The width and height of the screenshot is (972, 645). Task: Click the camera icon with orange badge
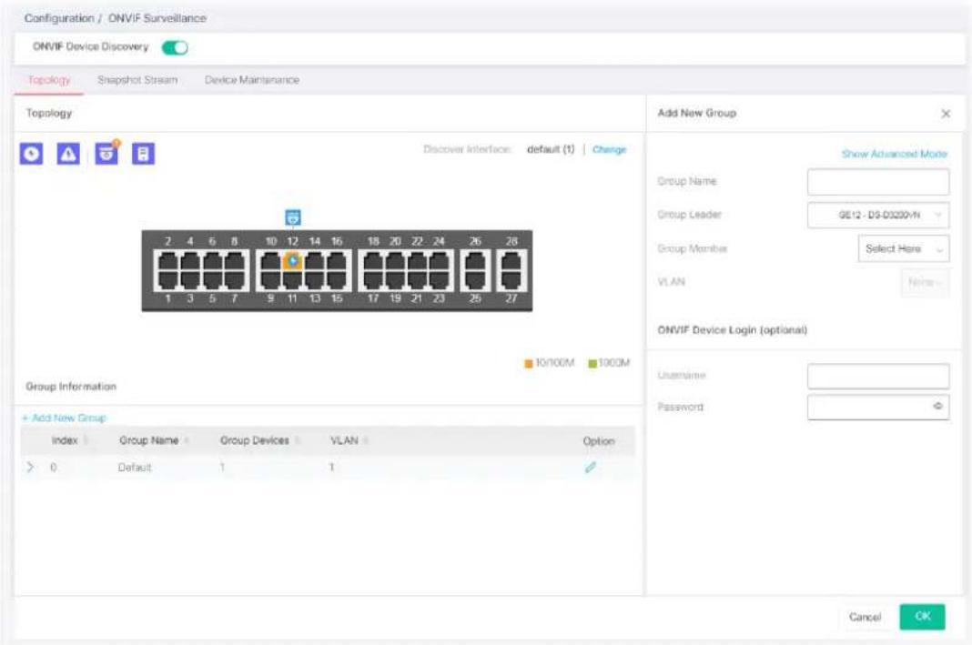[x=106, y=153]
